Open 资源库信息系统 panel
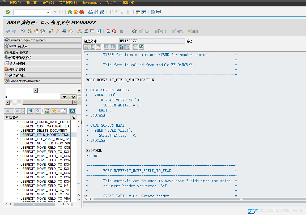 coord(42,58)
